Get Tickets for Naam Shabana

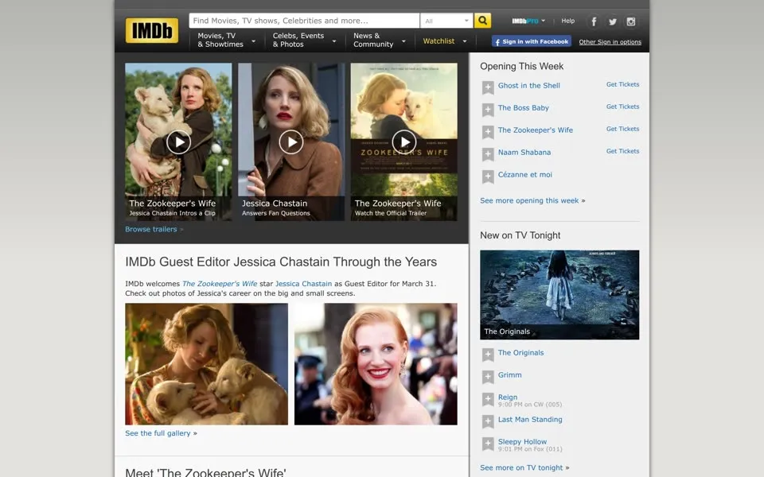[622, 151]
